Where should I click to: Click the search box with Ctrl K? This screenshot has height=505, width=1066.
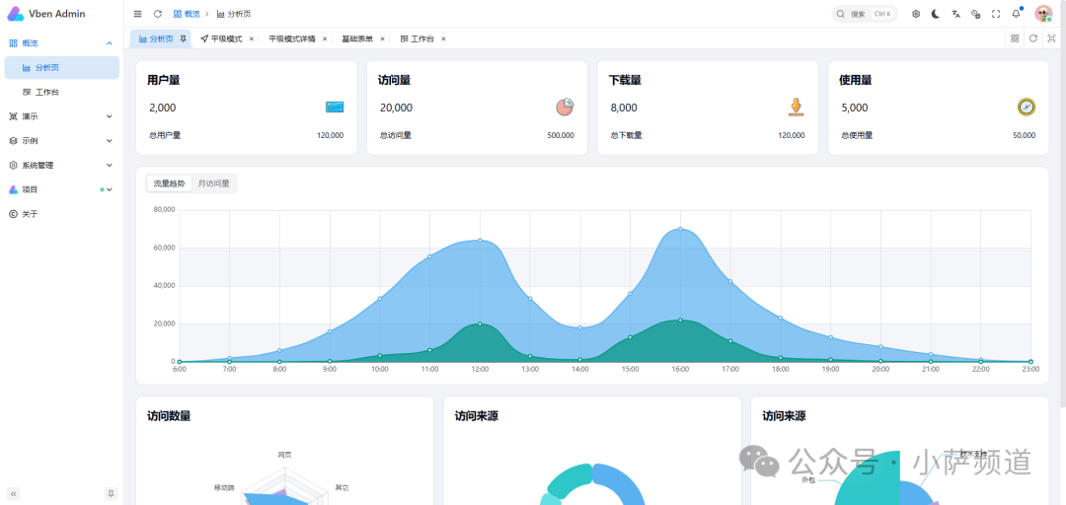(865, 14)
